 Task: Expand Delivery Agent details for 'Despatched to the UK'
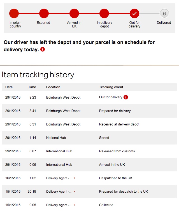click(x=75, y=178)
